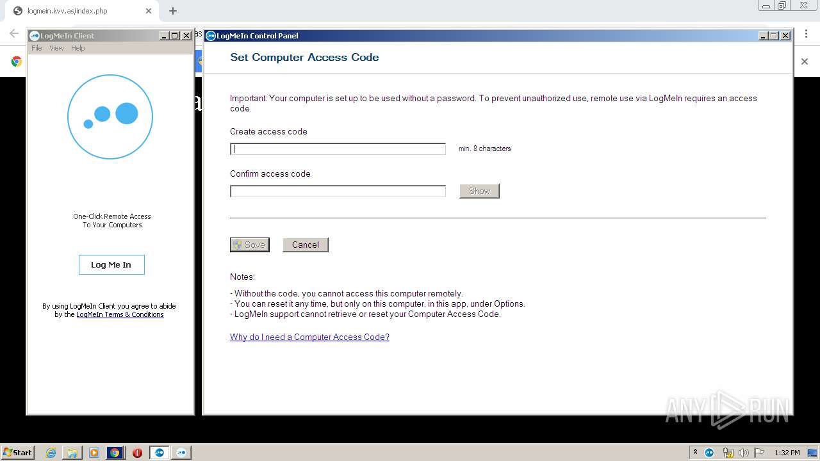The width and height of the screenshot is (820, 461).
Task: Switch to second LogMeIn taskbar button
Action: point(181,453)
